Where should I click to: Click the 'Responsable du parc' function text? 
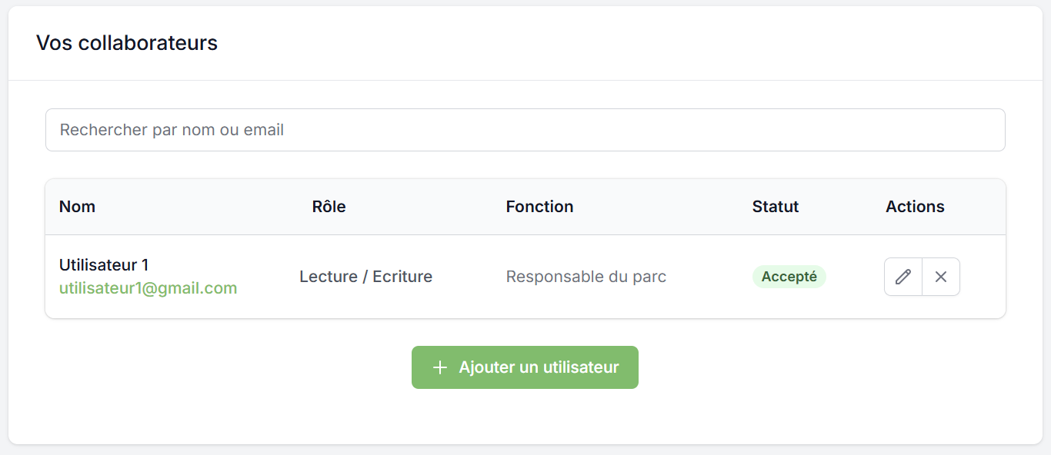(x=586, y=277)
